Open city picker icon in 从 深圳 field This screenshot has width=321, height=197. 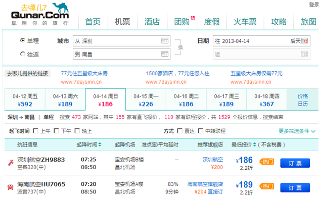click(x=165, y=41)
